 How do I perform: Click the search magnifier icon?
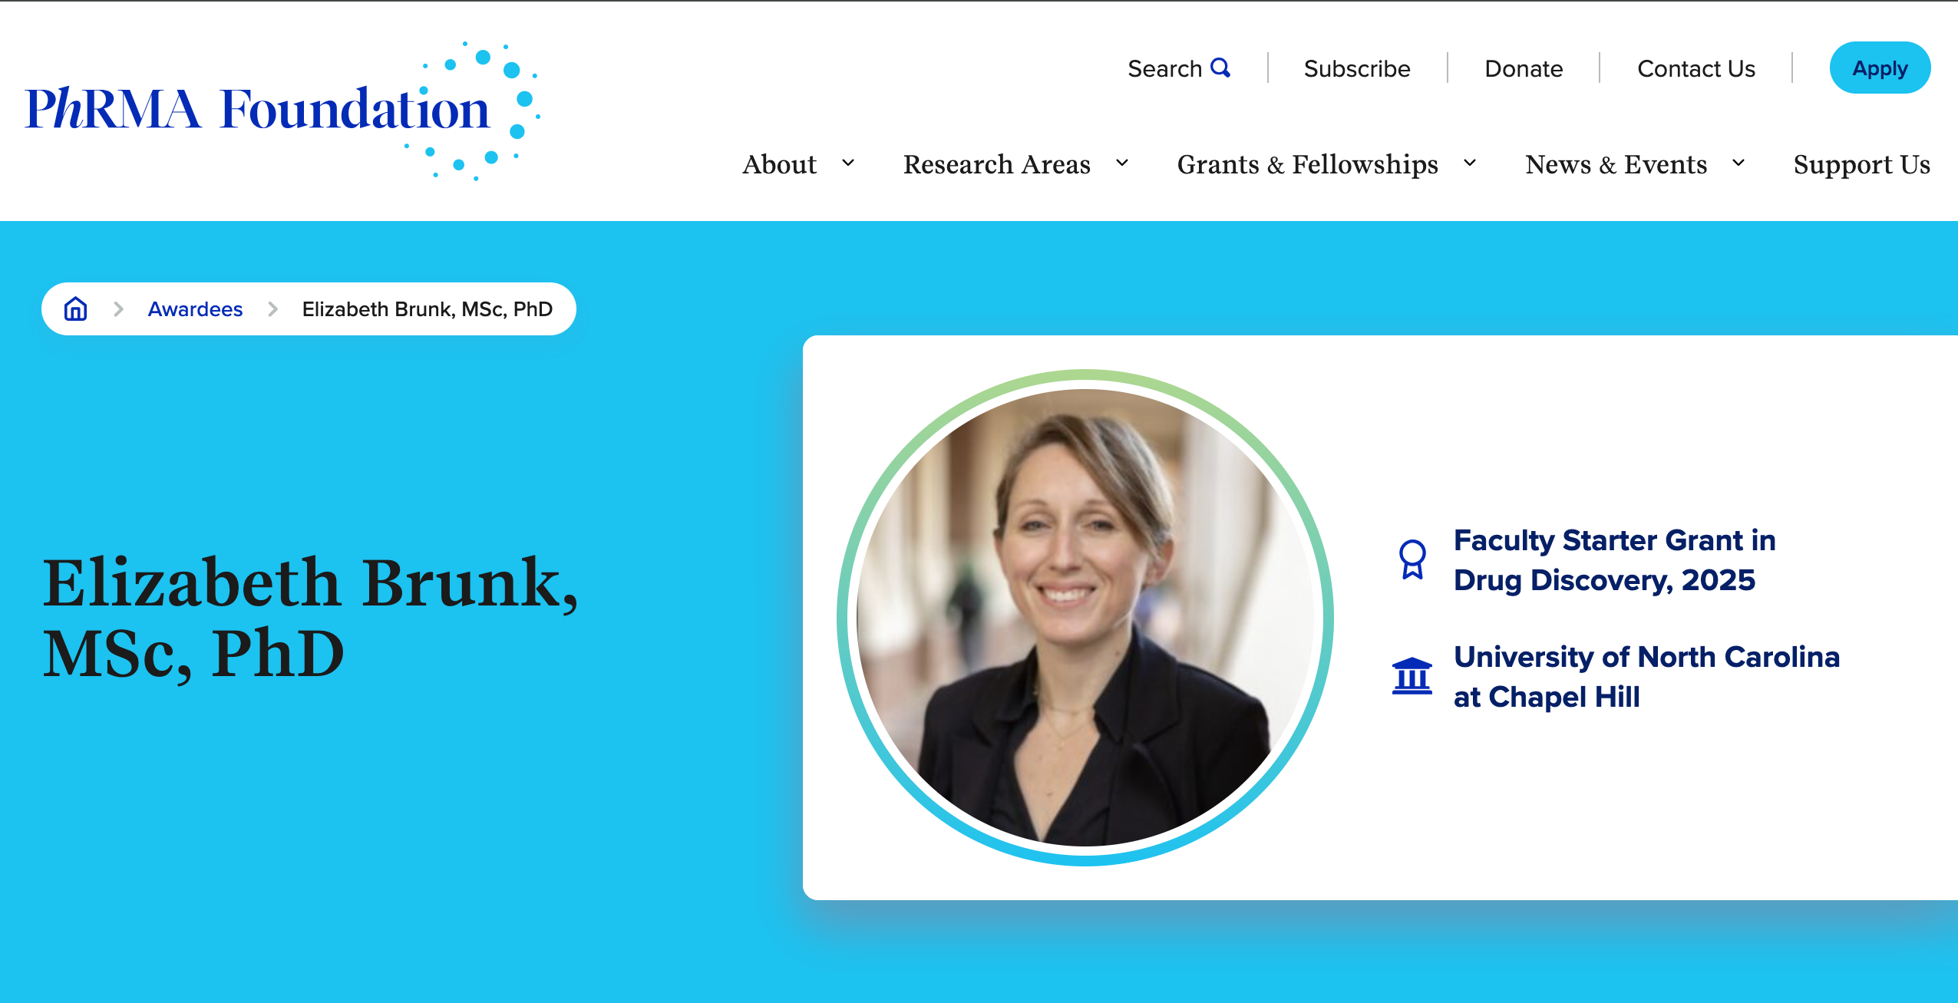1220,68
